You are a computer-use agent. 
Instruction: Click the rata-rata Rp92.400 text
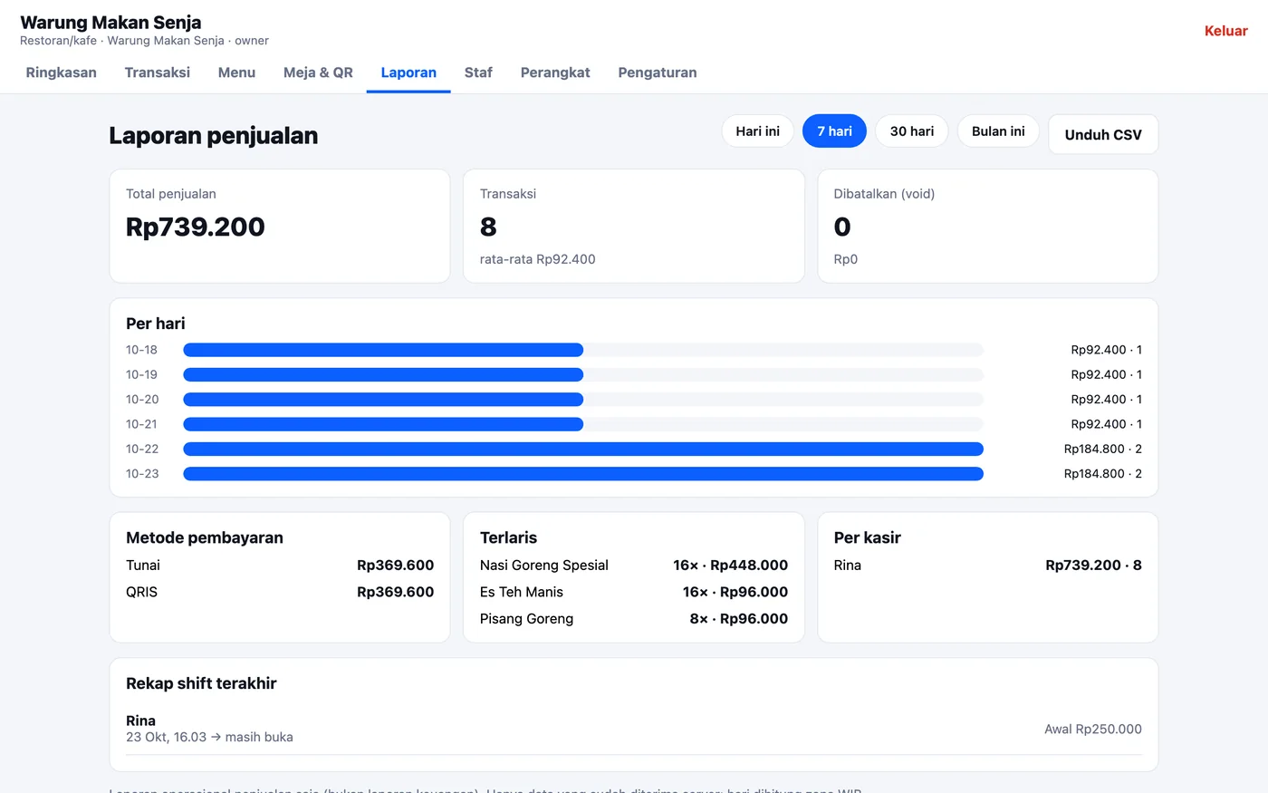[537, 259]
